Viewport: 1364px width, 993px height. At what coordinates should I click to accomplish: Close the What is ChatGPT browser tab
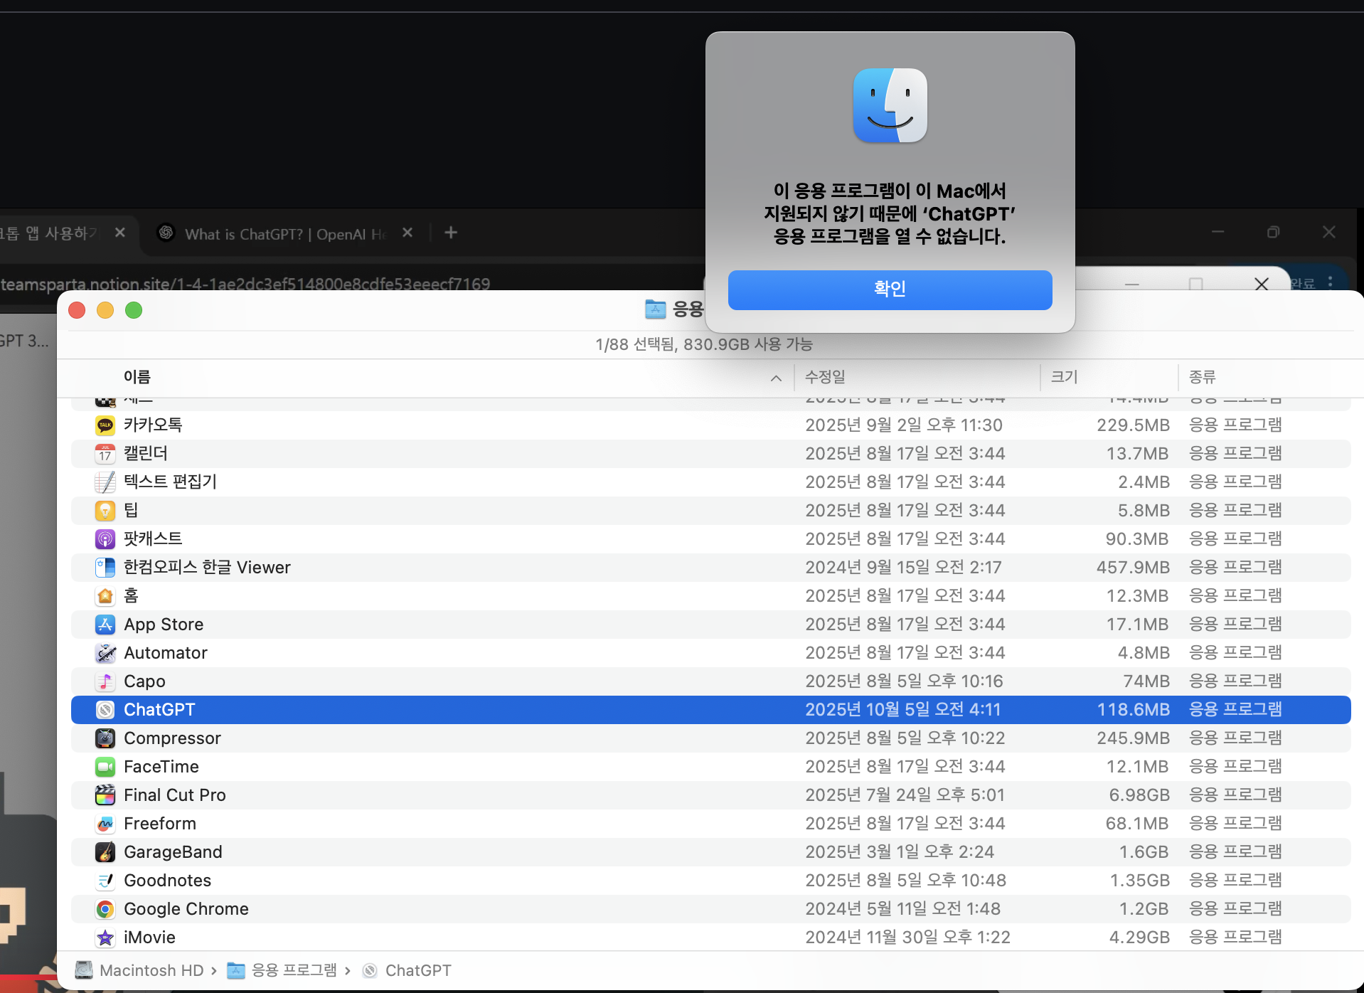(407, 233)
